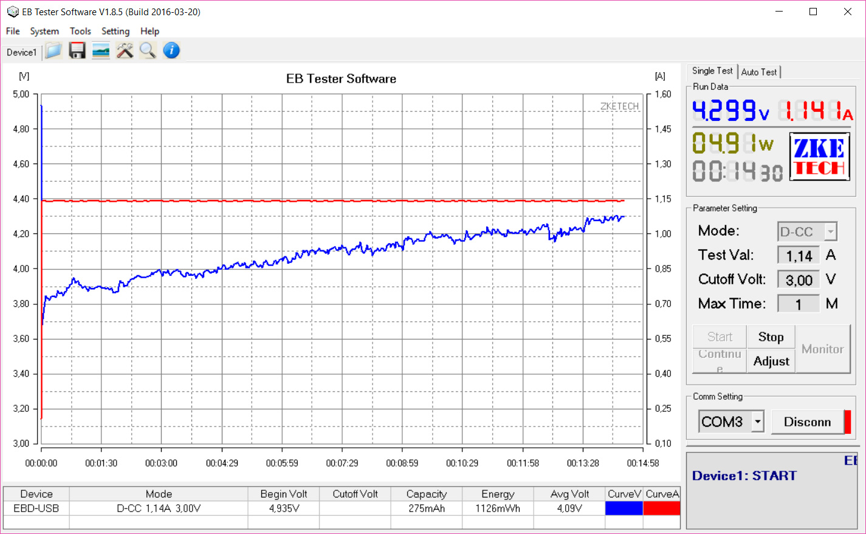Click the magnifying glass icon

(x=148, y=51)
